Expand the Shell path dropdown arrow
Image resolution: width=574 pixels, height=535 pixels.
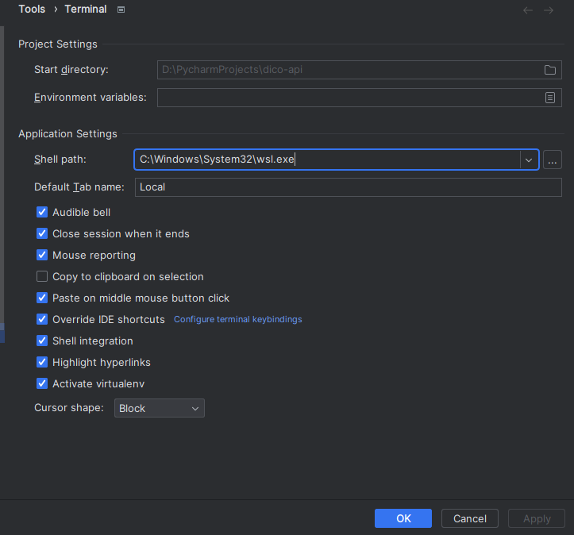pos(529,160)
